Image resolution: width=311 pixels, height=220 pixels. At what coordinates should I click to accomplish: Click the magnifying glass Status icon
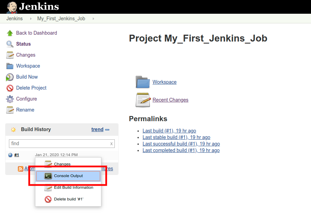(x=10, y=44)
